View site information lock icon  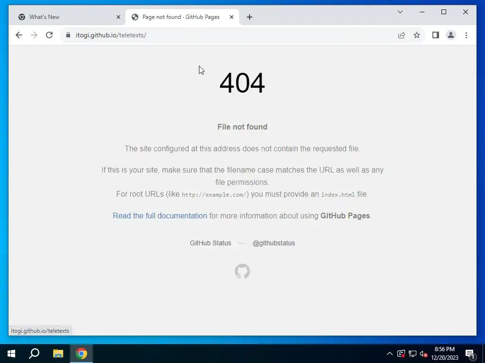coord(68,35)
